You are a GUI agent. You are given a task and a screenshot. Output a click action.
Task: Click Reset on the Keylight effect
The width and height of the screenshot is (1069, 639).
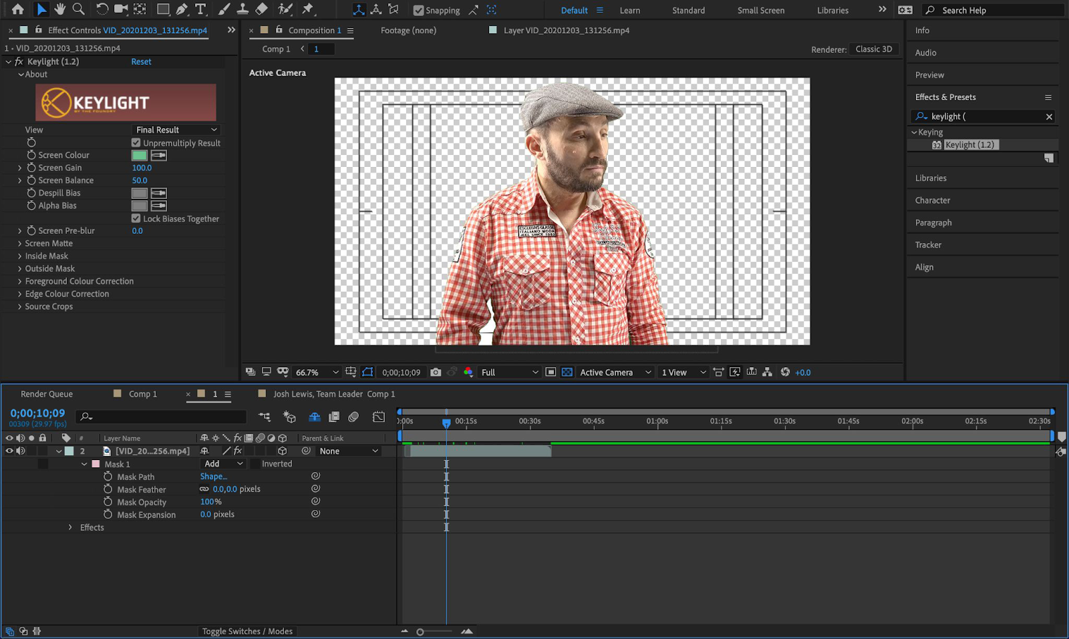141,61
